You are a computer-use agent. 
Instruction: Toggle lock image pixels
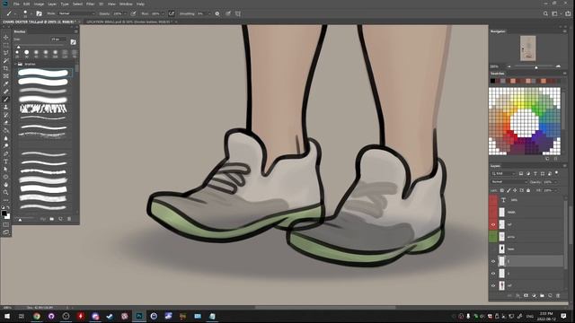(x=509, y=190)
